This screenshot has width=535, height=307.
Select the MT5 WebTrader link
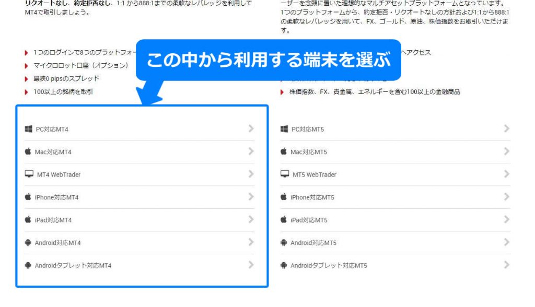pos(314,175)
